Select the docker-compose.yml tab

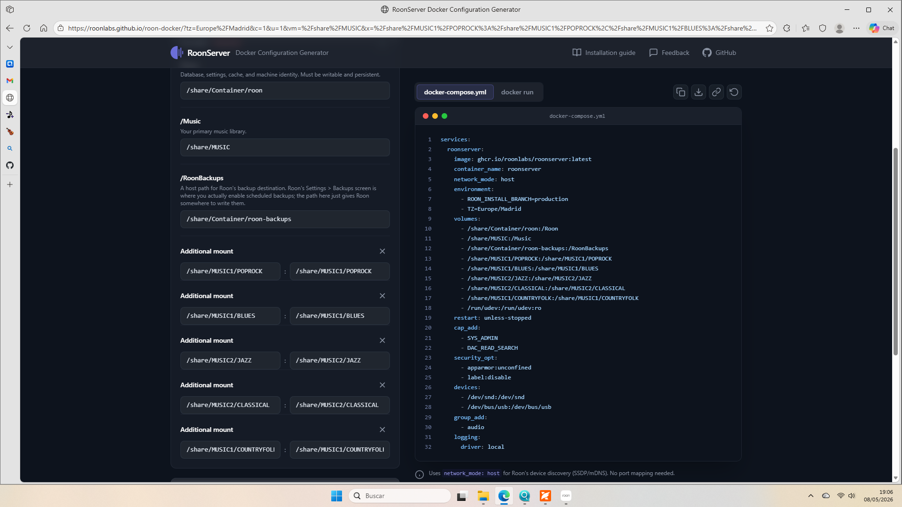pyautogui.click(x=455, y=92)
